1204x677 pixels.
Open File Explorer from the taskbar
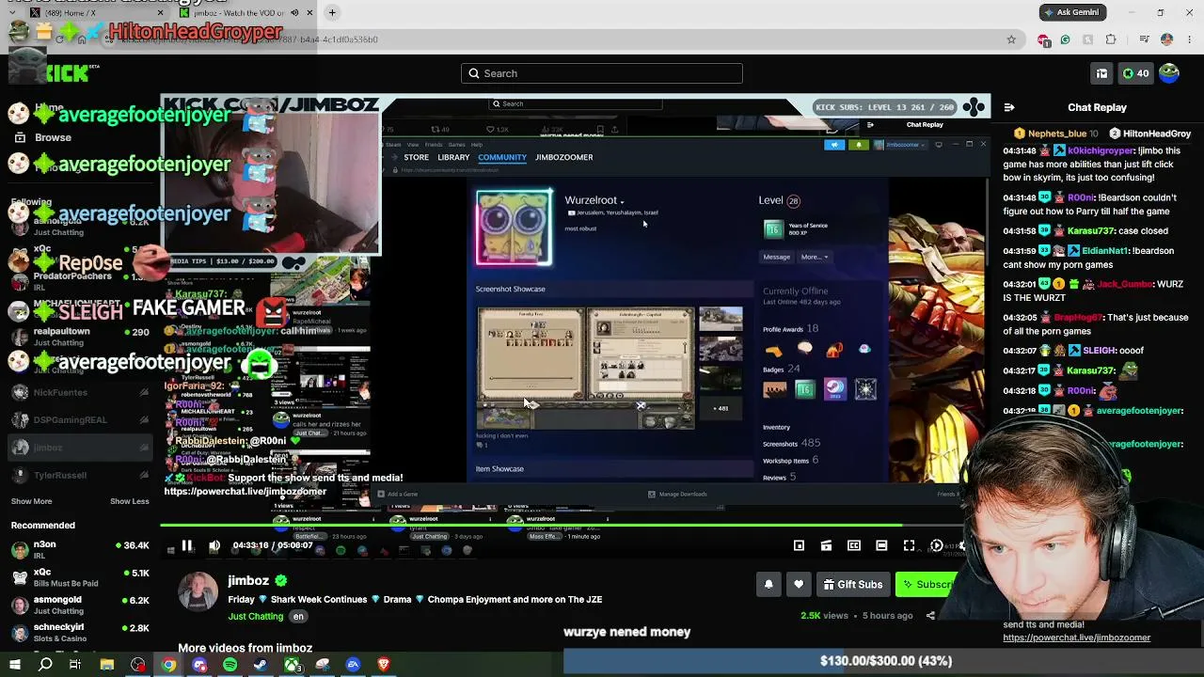tap(107, 665)
